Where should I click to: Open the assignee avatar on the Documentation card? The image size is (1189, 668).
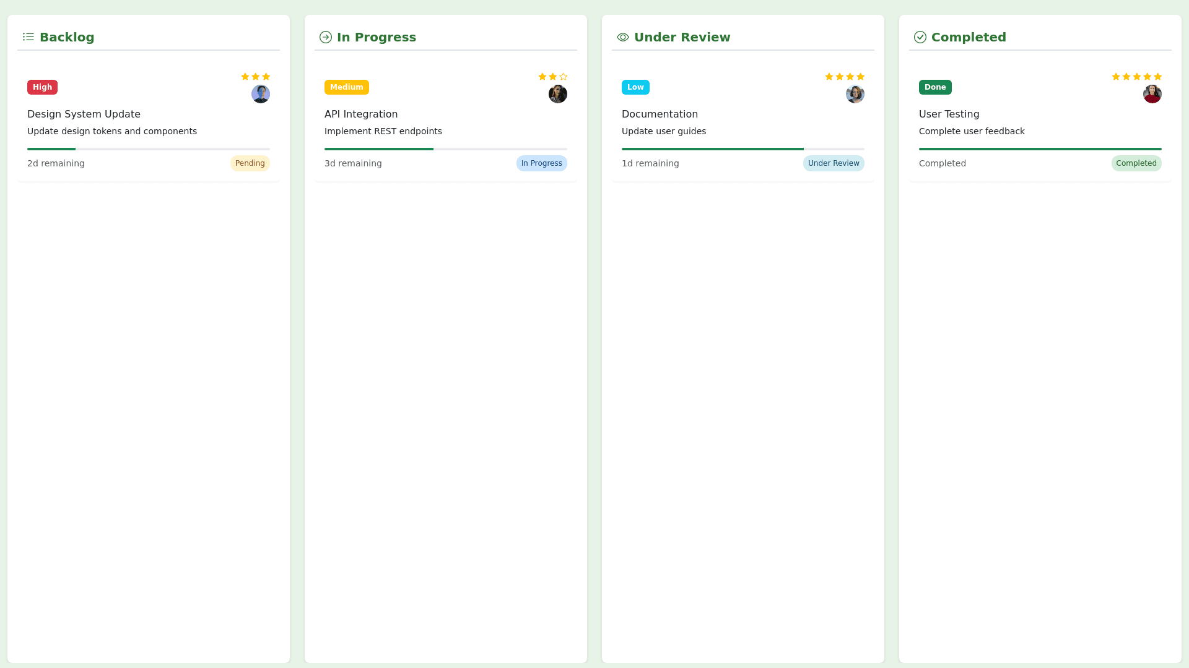tap(855, 94)
